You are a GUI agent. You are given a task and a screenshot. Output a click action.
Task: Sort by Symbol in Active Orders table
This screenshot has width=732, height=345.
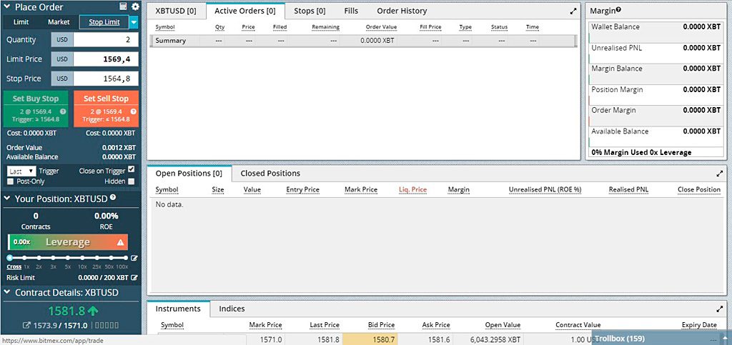[x=165, y=27]
